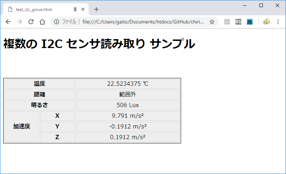
Task: Open a new browser tab
Action: tap(96, 9)
